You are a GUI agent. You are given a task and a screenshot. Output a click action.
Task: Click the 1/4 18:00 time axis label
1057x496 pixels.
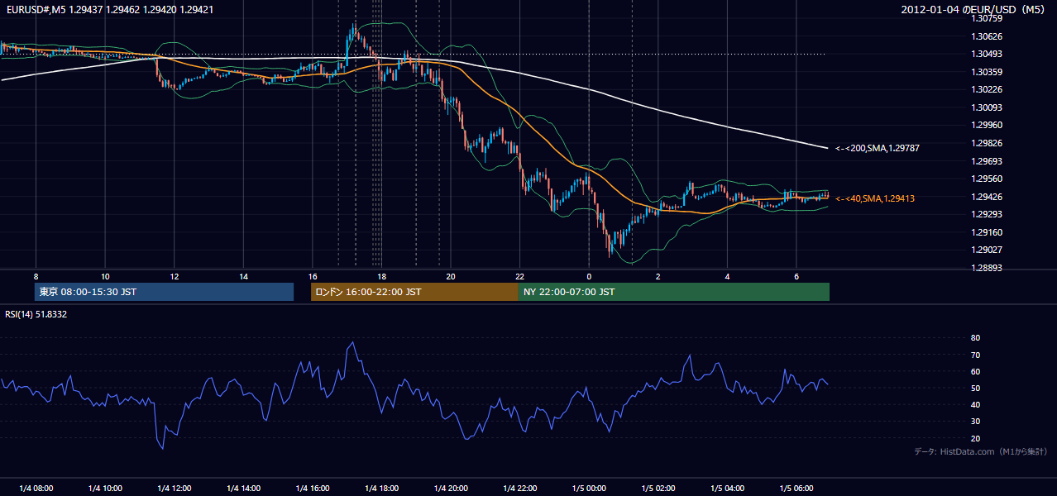[381, 489]
